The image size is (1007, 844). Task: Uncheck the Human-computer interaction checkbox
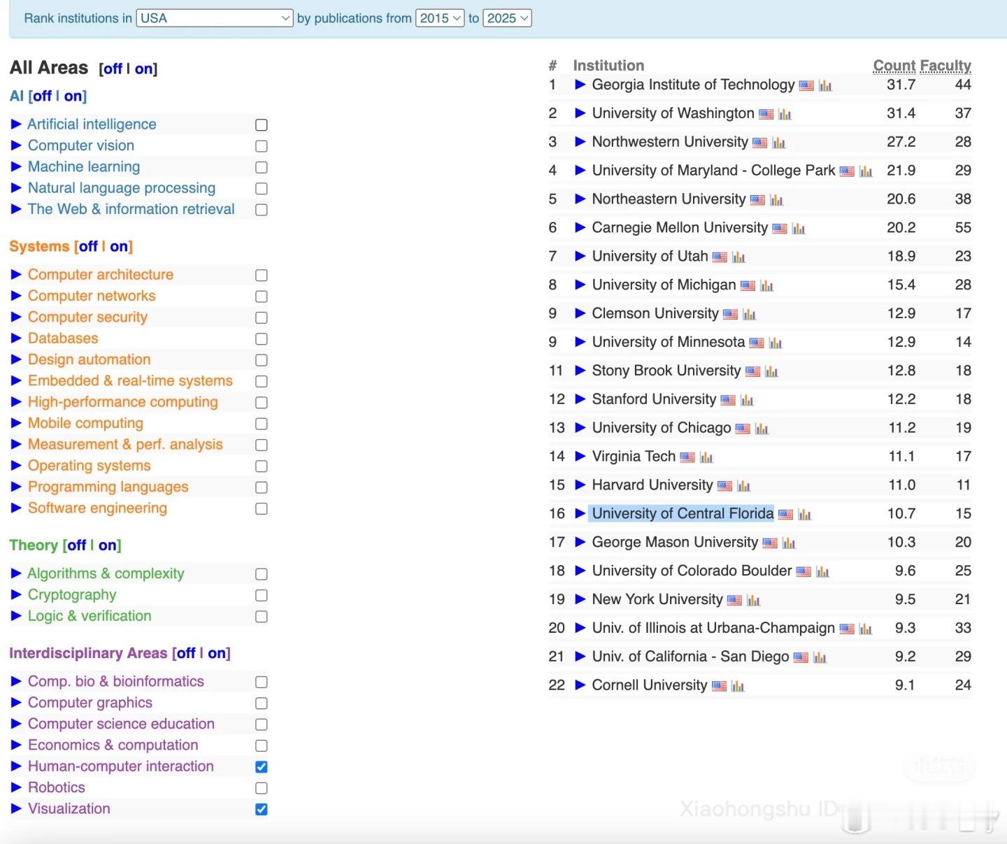click(x=262, y=767)
